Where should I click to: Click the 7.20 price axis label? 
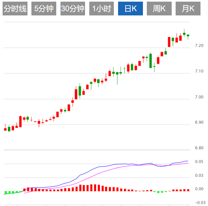pos(199,46)
